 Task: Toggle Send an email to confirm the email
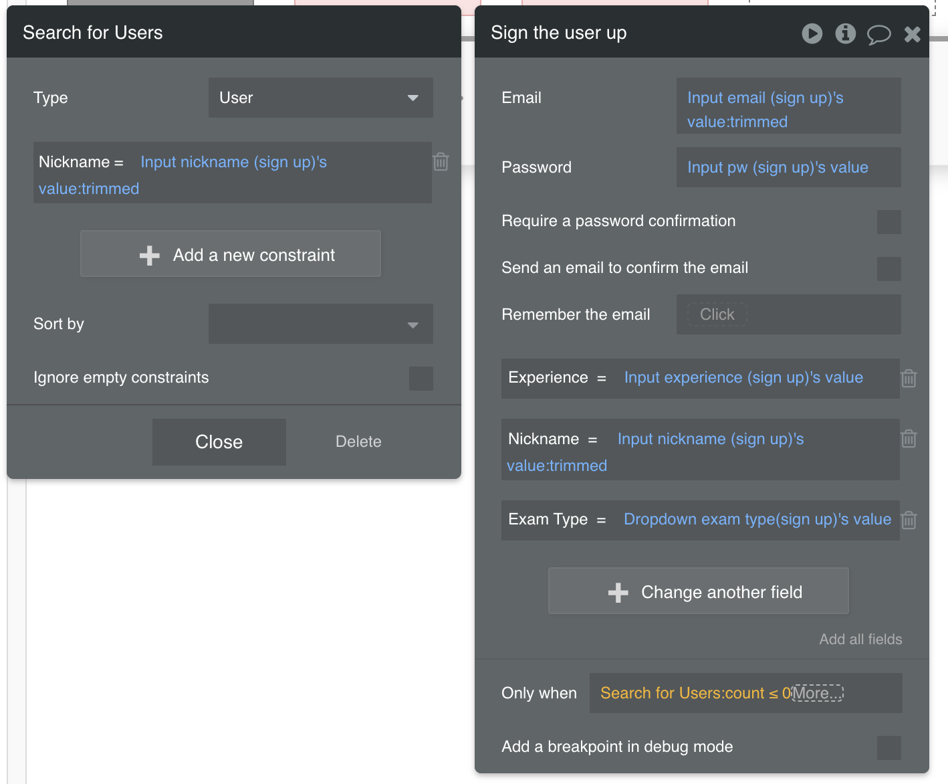pyautogui.click(x=888, y=269)
